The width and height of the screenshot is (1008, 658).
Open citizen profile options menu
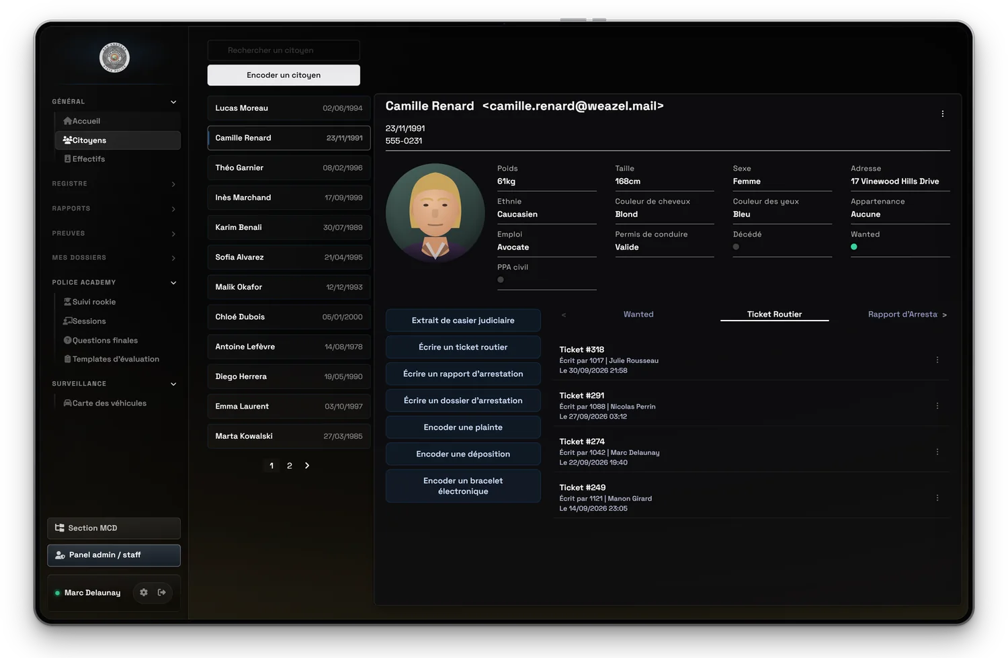(x=943, y=114)
